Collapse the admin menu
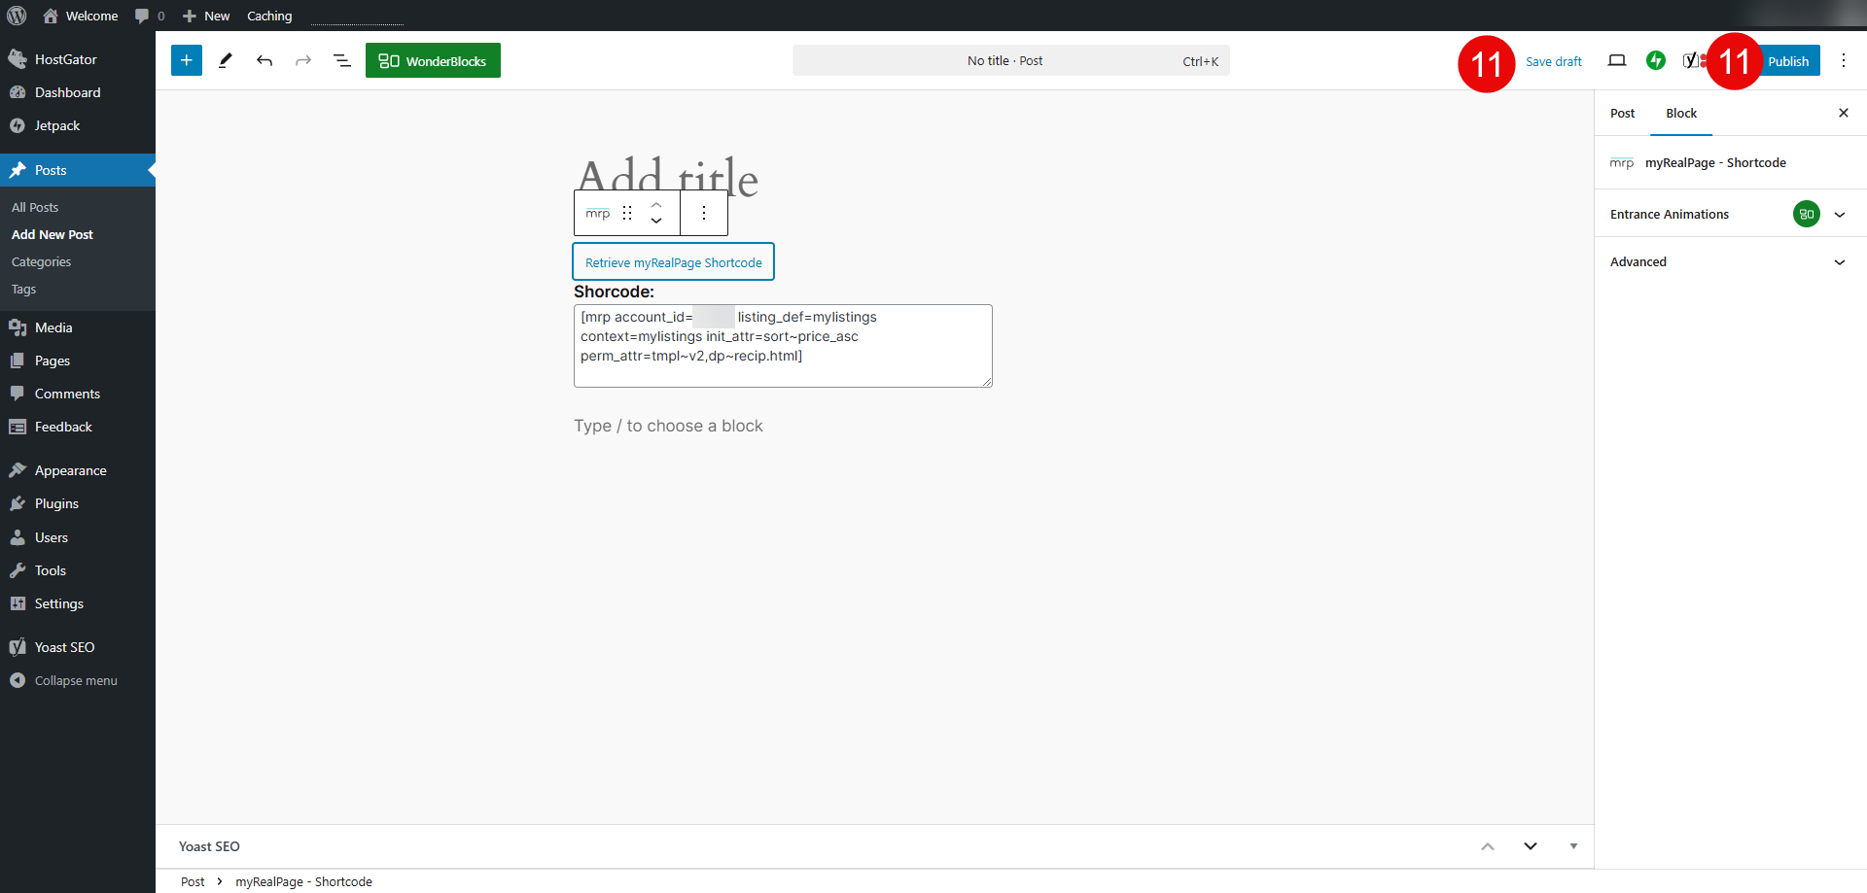This screenshot has height=893, width=1867. [78, 680]
